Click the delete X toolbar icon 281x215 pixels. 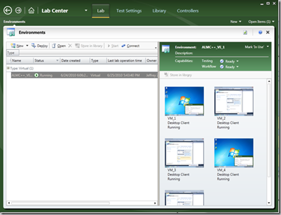(x=70, y=46)
